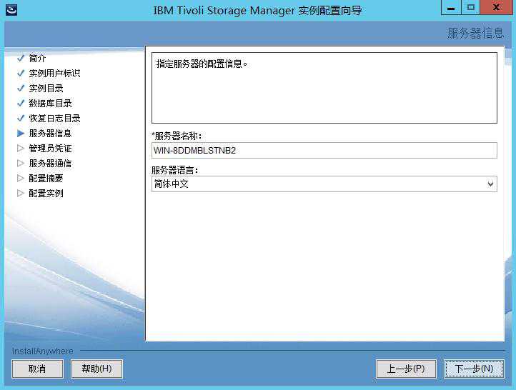Close the configuration wizard window
Screen dimensions: 516x390
click(495, 9)
